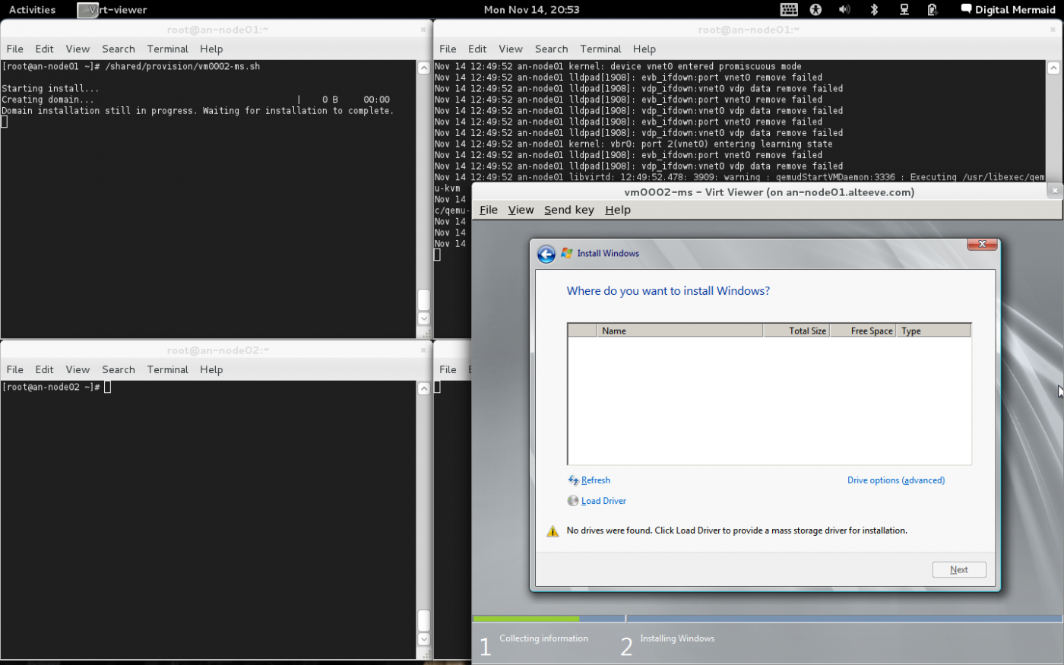Click scroll down arrow in node02 terminal
This screenshot has width=1064, height=665.
click(424, 639)
